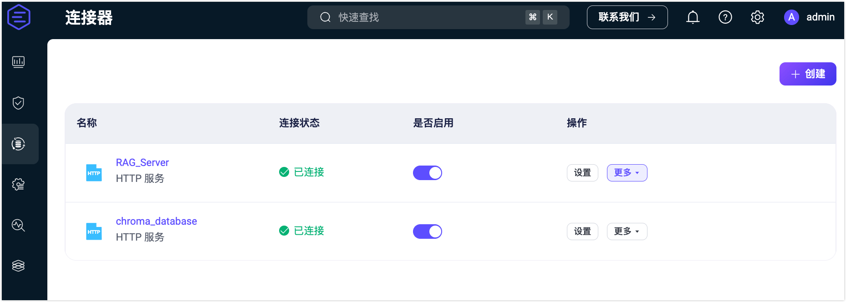Screen dimensions: 846x302
Task: Click 设置 for the RAG_Server connector
Action: (x=582, y=173)
